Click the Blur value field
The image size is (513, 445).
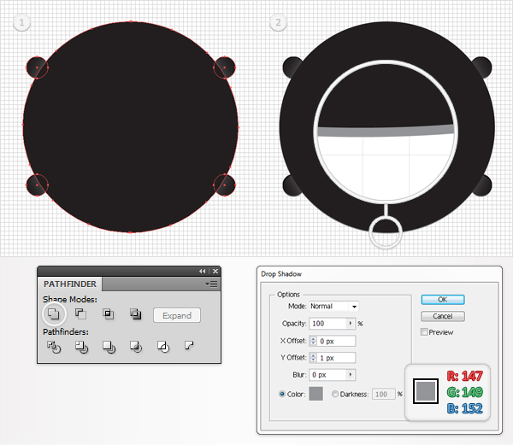click(x=327, y=375)
